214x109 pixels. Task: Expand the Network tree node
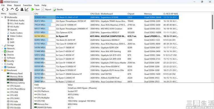pos(2,49)
